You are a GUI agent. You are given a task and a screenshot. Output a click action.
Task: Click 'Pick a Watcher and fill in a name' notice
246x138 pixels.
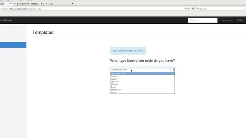coord(128,51)
